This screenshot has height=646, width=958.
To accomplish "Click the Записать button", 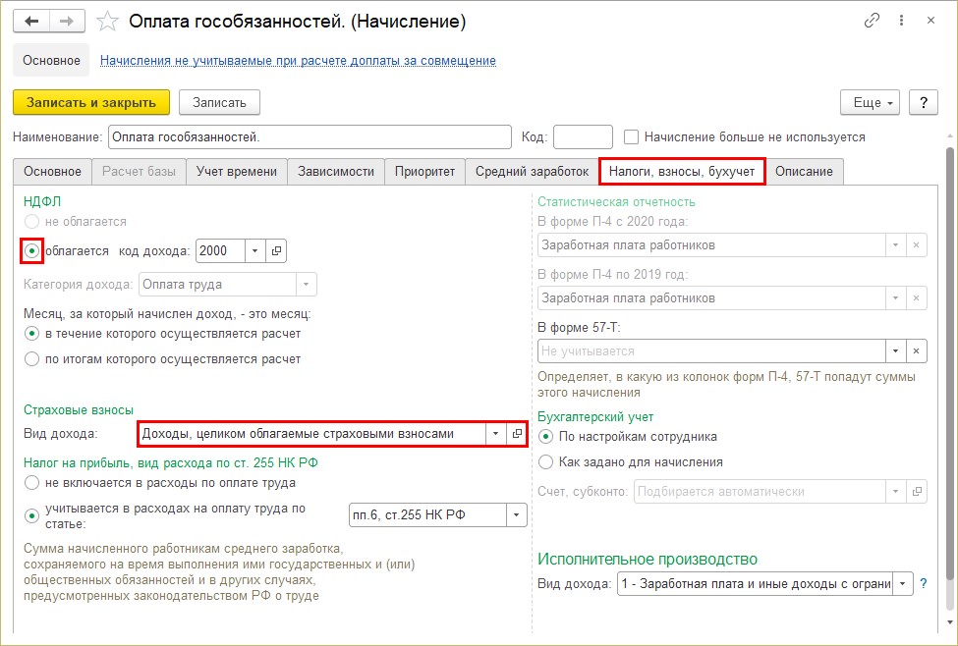I will 219,102.
